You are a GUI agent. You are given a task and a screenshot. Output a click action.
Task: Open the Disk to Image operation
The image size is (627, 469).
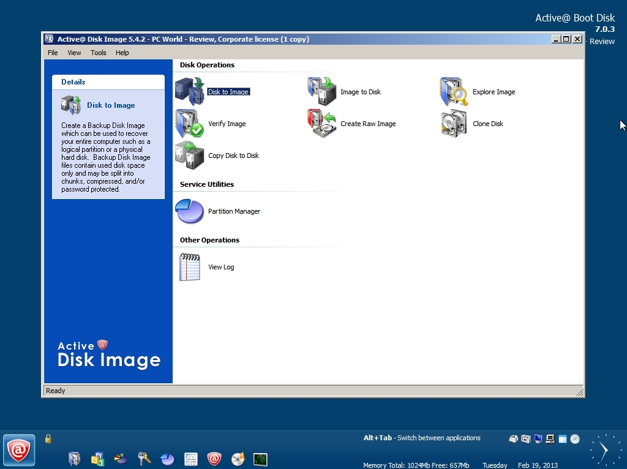[229, 92]
